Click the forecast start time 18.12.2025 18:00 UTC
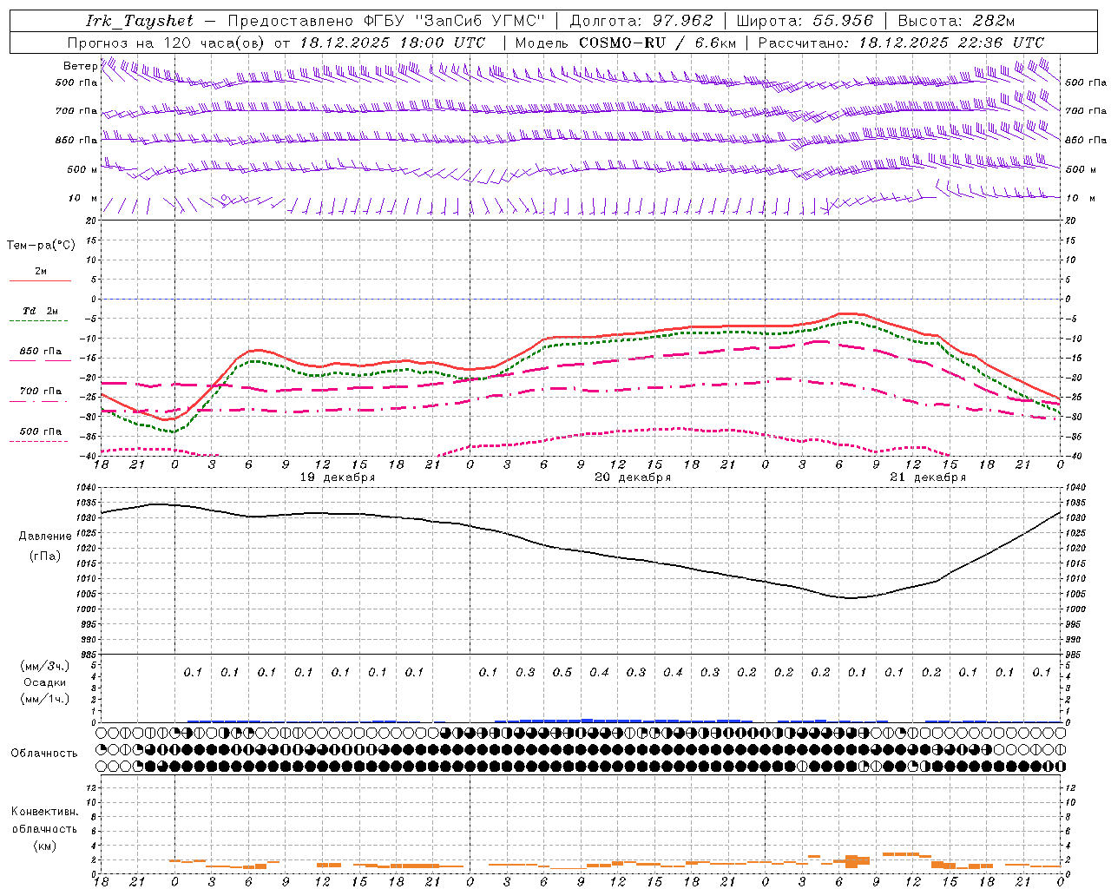 (392, 43)
